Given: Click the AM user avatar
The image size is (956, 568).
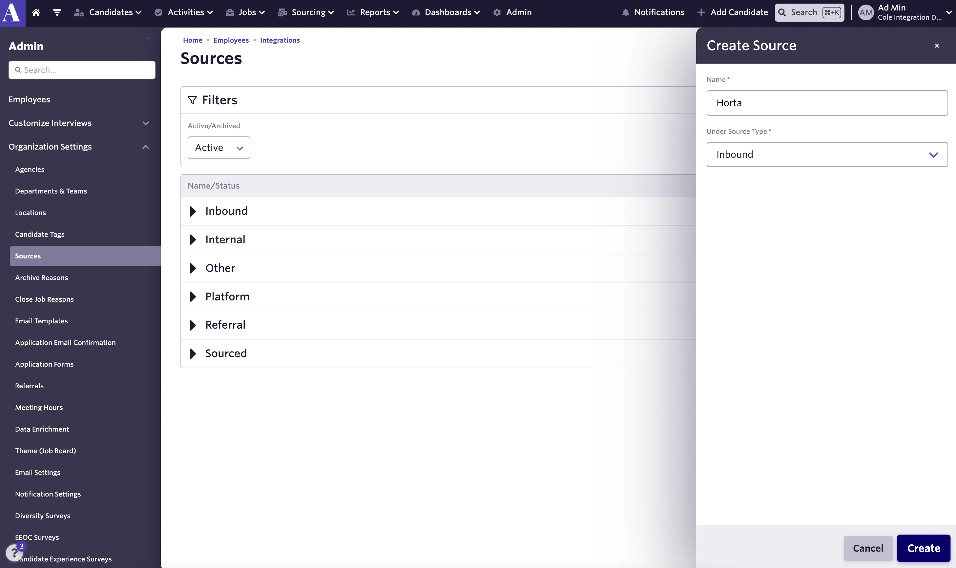Looking at the screenshot, I should pyautogui.click(x=866, y=13).
